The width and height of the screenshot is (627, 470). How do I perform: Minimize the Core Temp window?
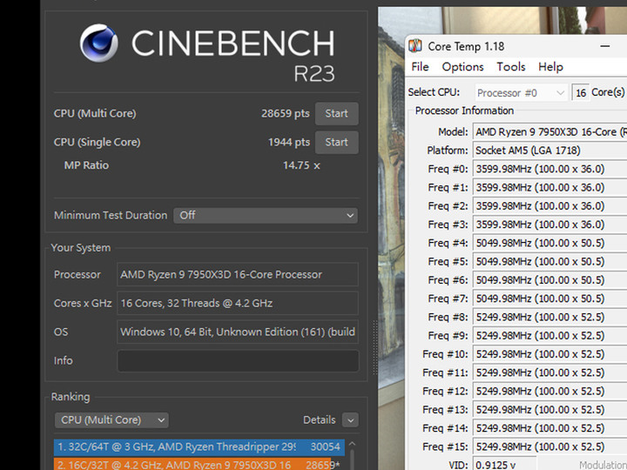point(605,46)
